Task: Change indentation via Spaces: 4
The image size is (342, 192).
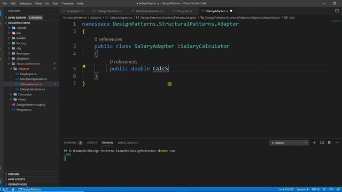Action: [302, 189]
